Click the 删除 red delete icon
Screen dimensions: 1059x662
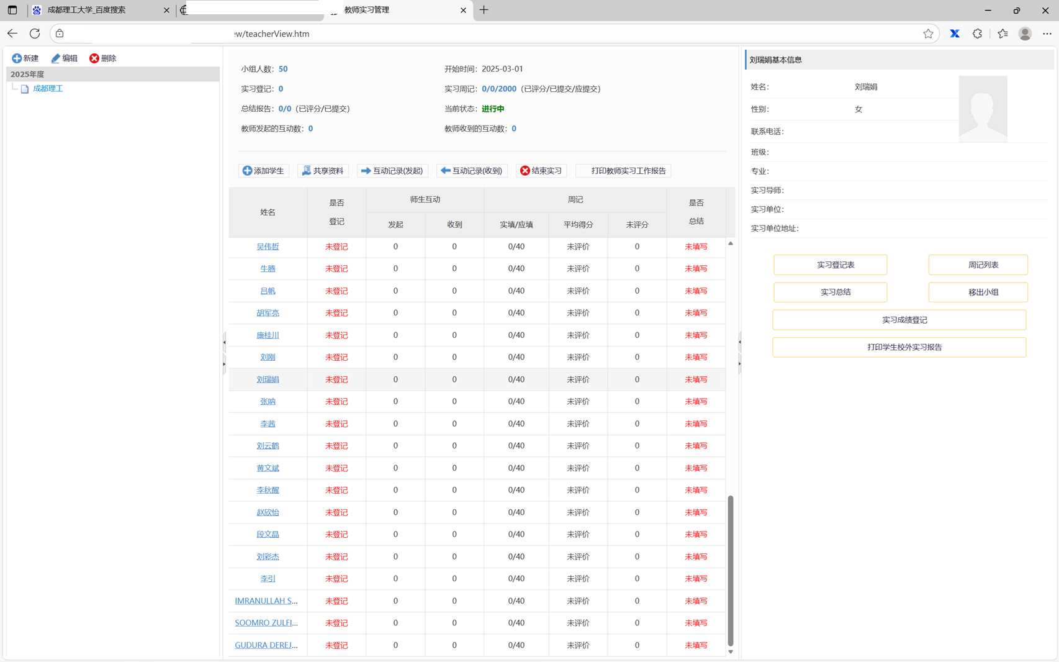[94, 58]
